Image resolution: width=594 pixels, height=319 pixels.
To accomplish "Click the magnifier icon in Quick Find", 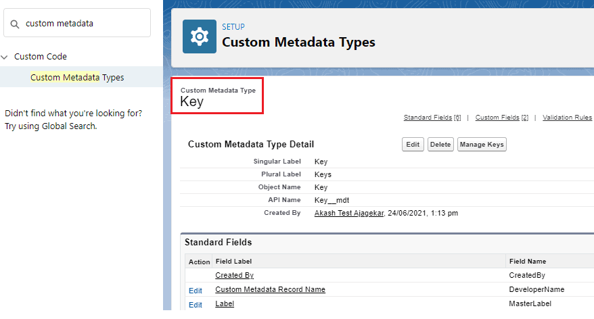I will point(15,24).
